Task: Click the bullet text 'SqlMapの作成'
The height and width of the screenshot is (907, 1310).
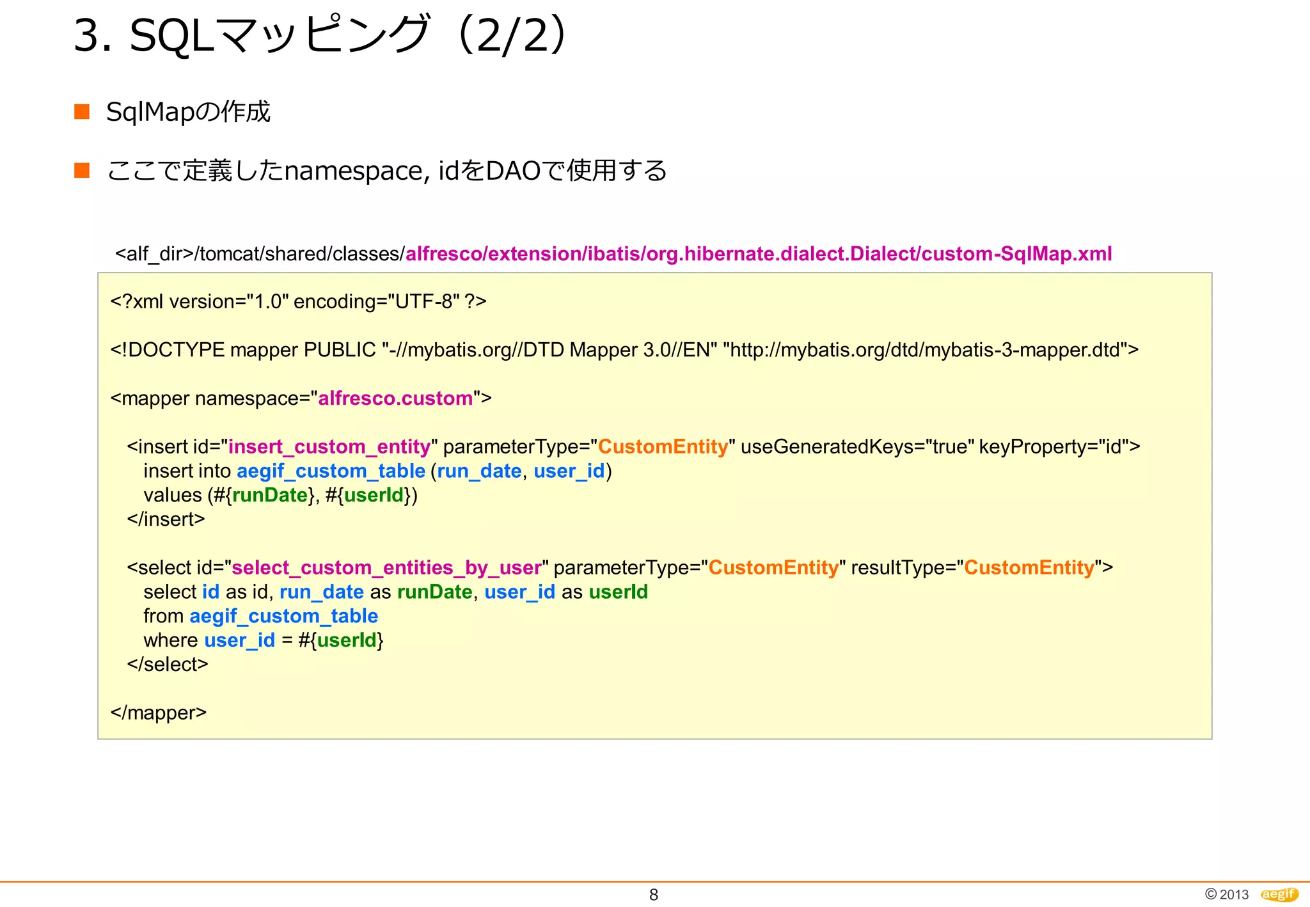Action: click(188, 112)
